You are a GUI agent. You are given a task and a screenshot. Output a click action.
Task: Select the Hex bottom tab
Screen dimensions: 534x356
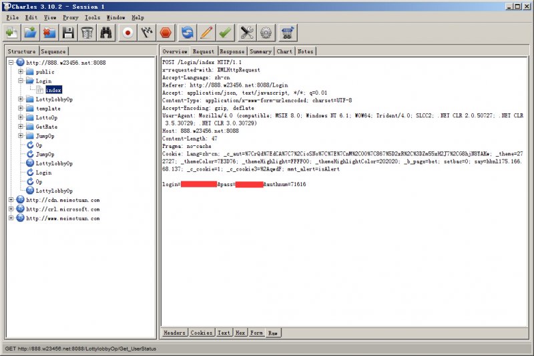point(240,333)
